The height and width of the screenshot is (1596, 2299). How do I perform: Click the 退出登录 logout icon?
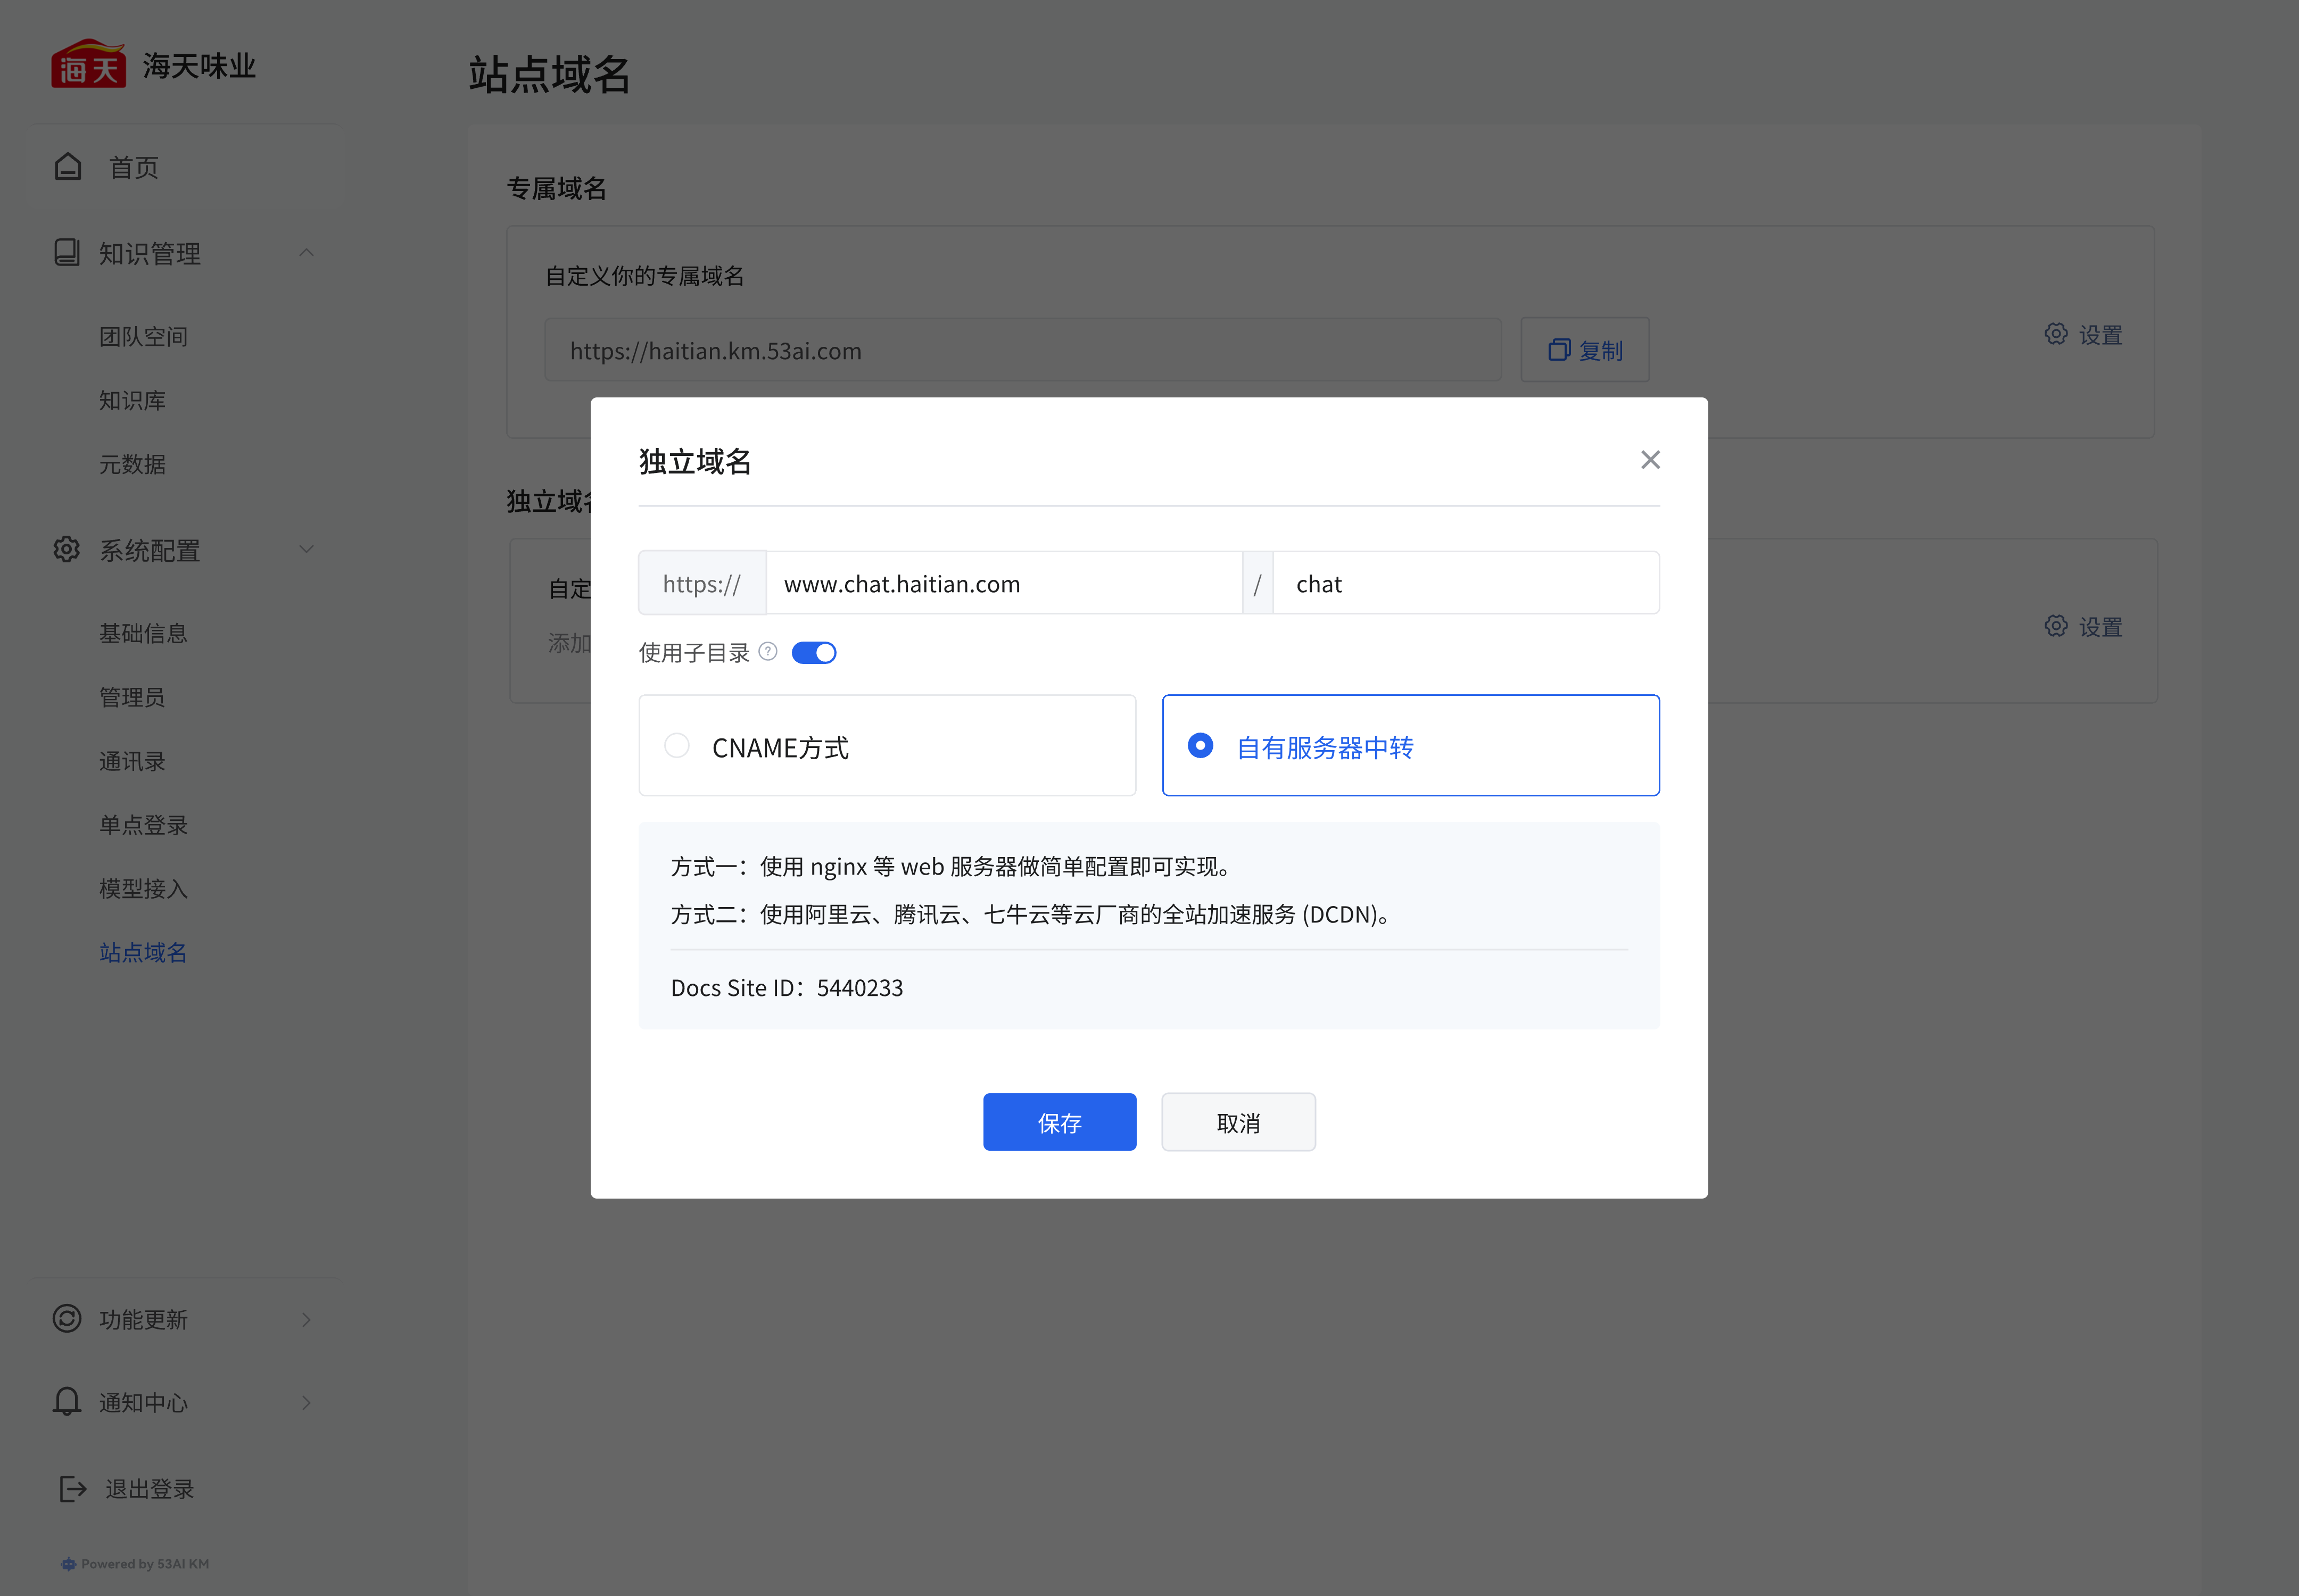[x=72, y=1489]
